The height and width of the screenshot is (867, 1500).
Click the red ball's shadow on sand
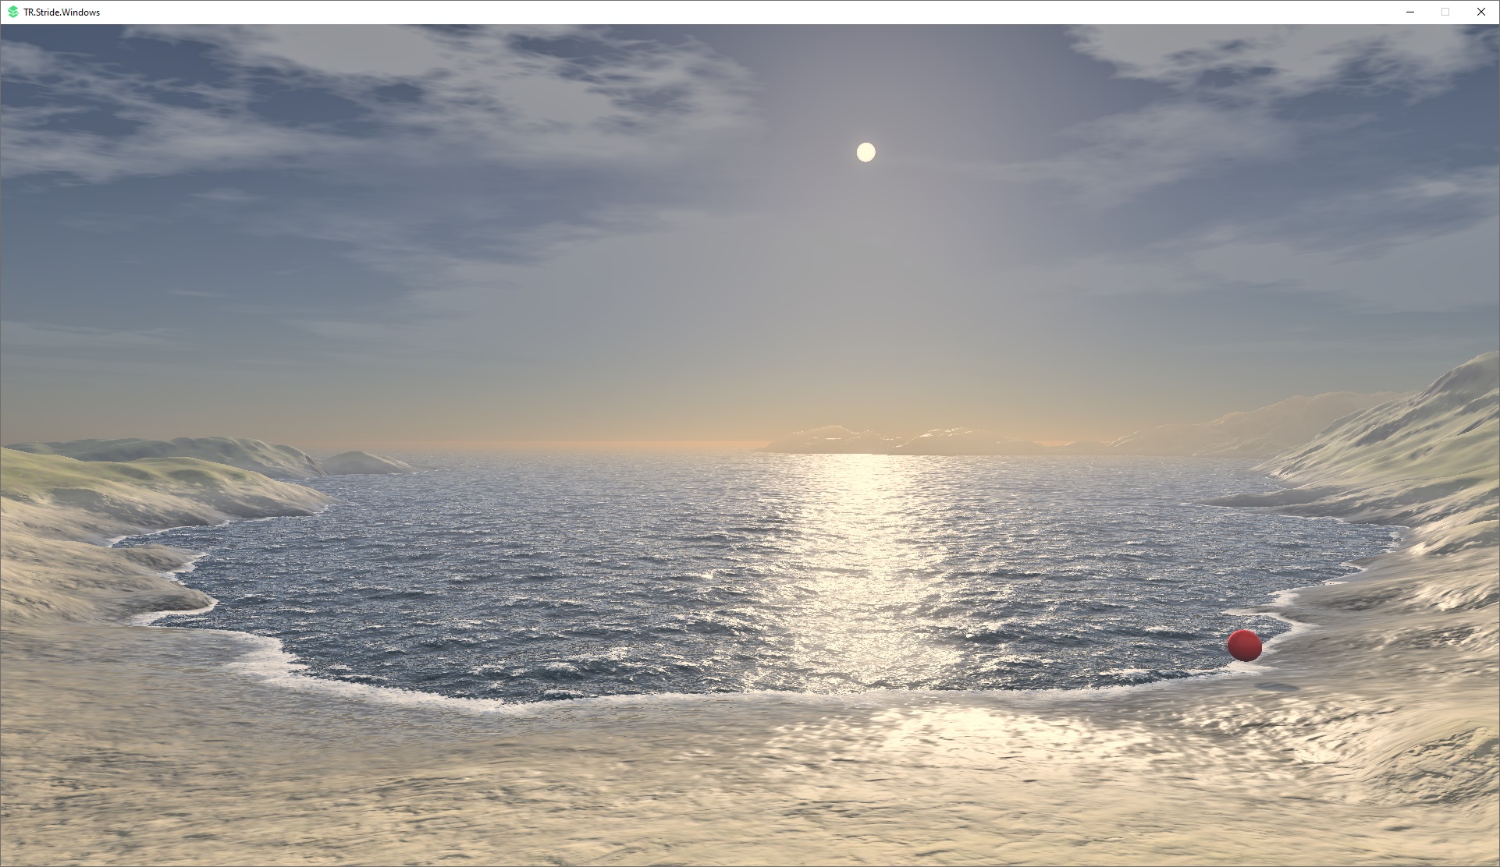(1278, 687)
